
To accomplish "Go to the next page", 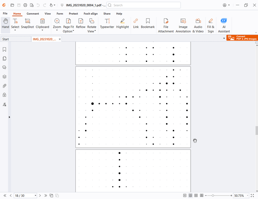I will [x=40, y=196].
